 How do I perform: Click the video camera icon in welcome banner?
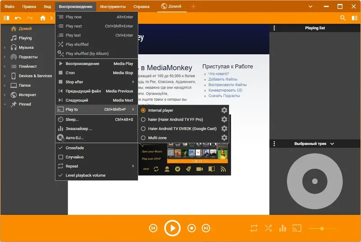coord(199,169)
